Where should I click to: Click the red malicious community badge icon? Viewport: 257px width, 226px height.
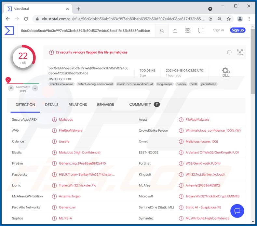point(8,80)
